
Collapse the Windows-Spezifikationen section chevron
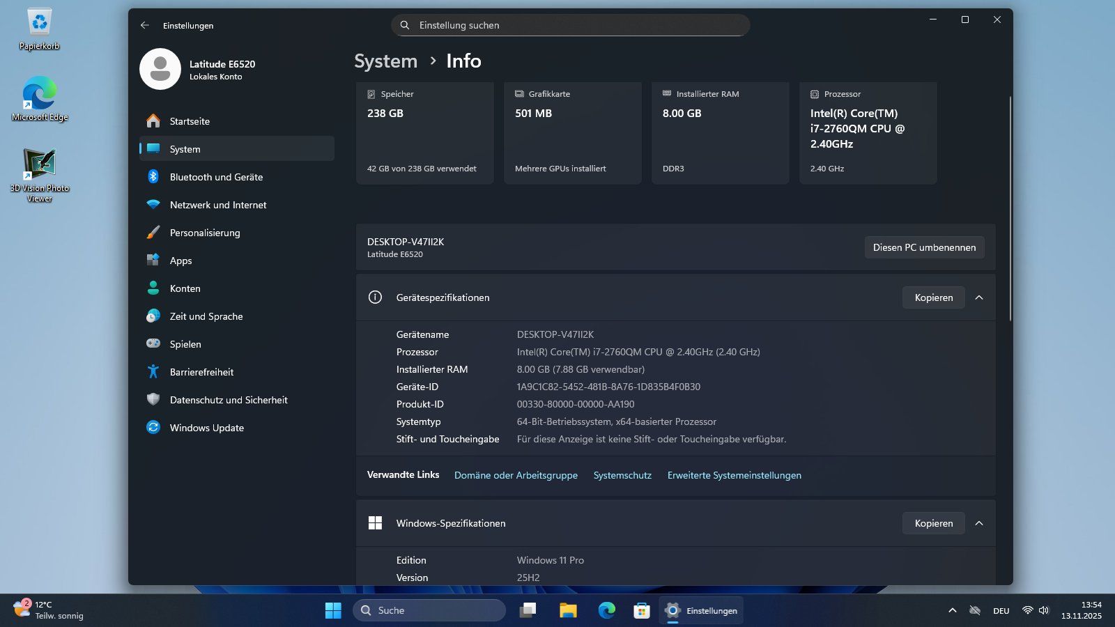click(979, 523)
